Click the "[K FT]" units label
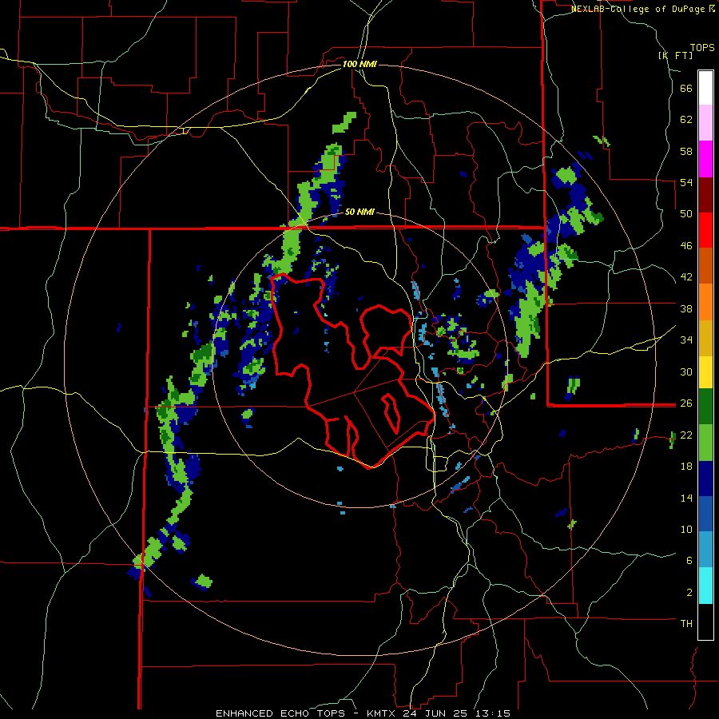 coord(675,55)
